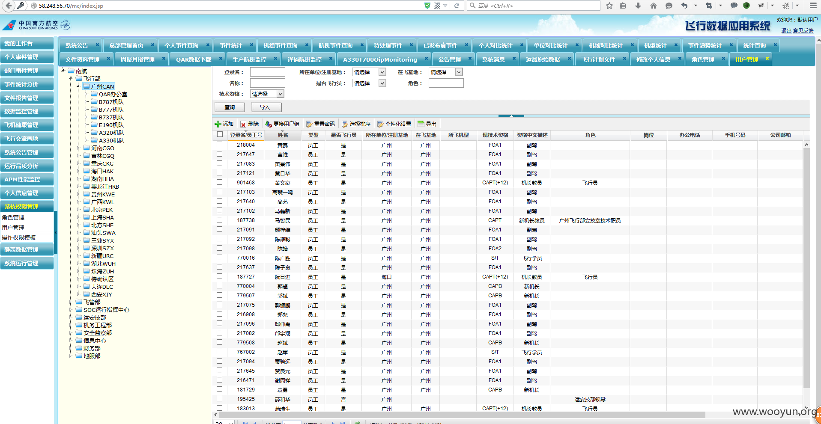821x424 pixels.
Task: Click the Reset Password icon
Action: (x=309, y=124)
